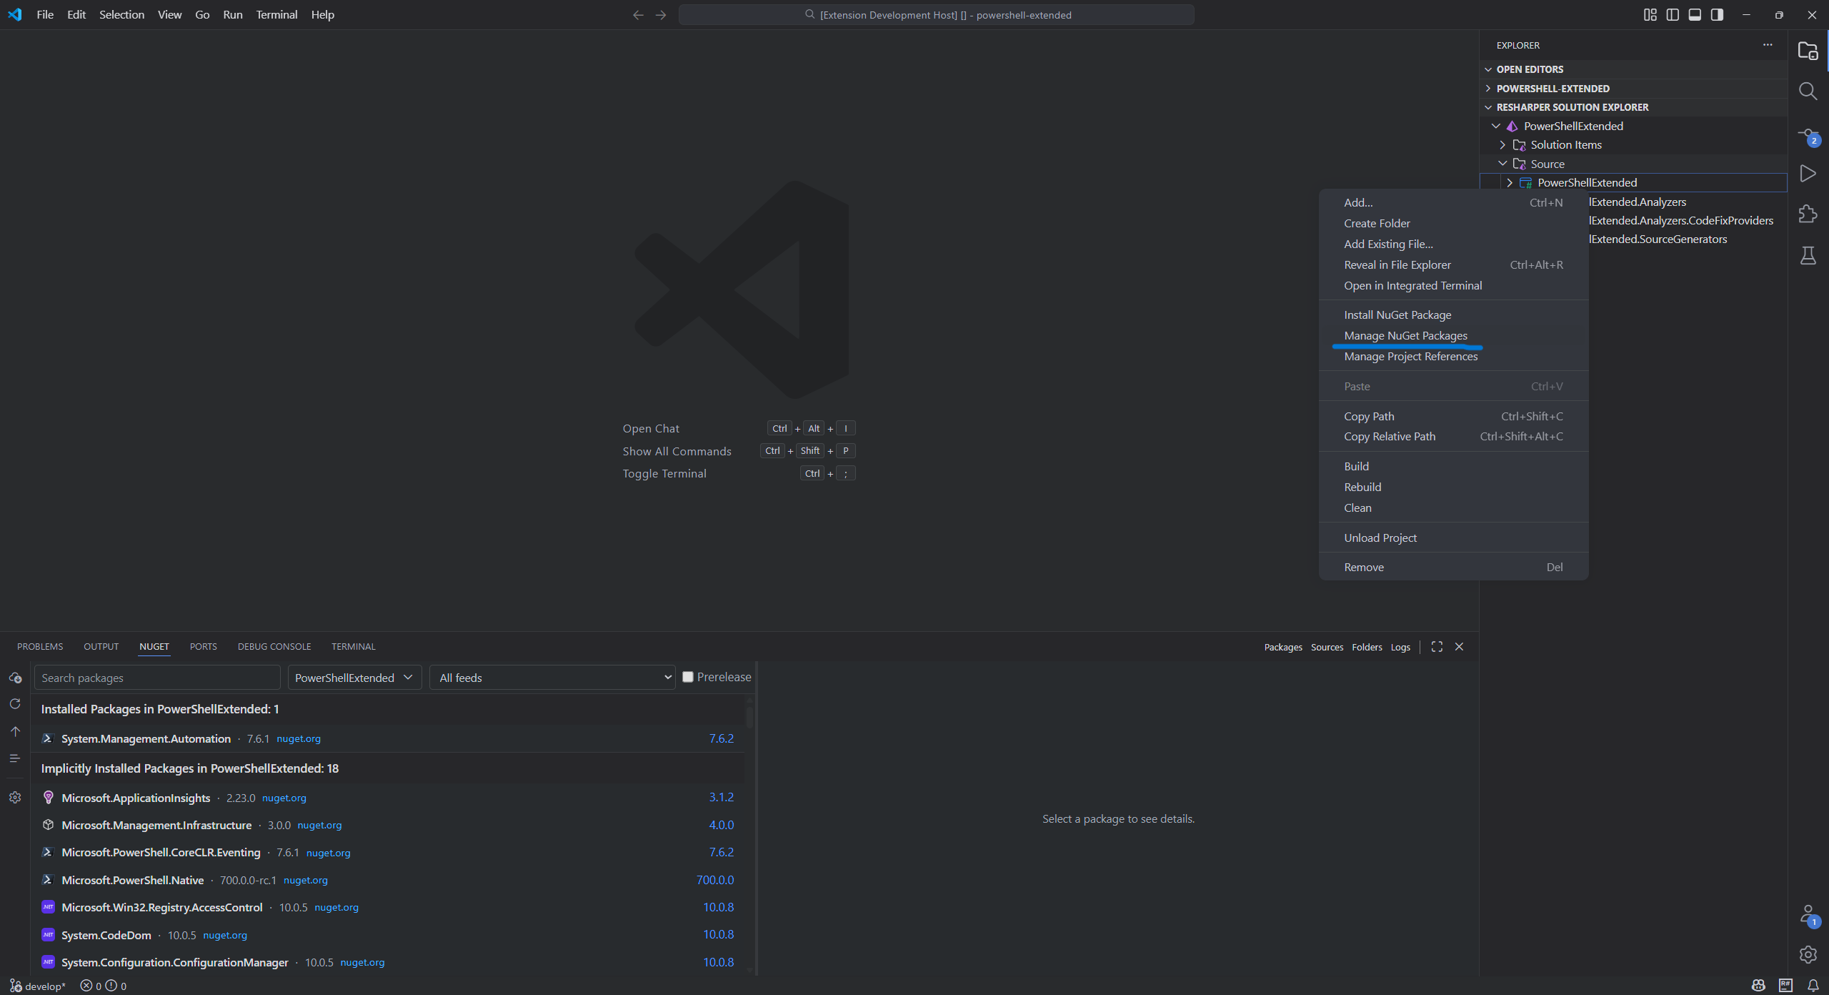Click the 700.0.0 version for Microsoft.PowerShell.Native
Image resolution: width=1829 pixels, height=995 pixels.
click(x=715, y=880)
